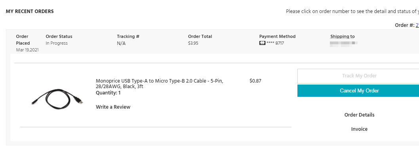Open Order Details

(x=360, y=115)
